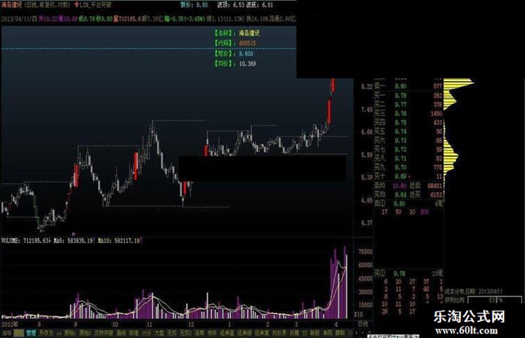The width and height of the screenshot is (525, 338).
Task: Click the chart title LIN_平台突破
Action: [x=95, y=4]
